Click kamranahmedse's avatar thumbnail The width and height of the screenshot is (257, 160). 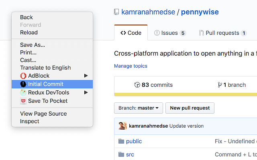(122, 126)
